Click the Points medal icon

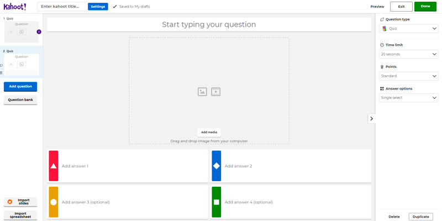(382, 67)
